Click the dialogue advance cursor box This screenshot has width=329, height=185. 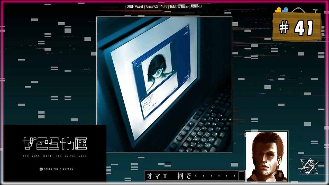241,176
